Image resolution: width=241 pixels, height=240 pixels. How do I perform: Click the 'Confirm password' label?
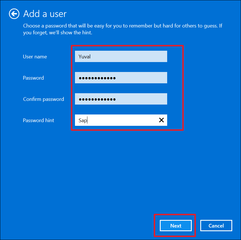coord(44,99)
